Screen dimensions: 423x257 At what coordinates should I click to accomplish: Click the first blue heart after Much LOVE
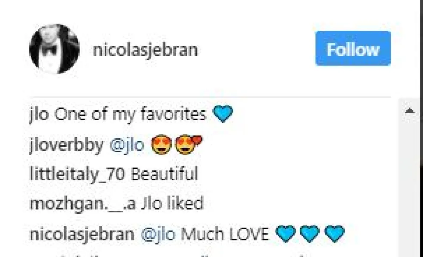[285, 234]
